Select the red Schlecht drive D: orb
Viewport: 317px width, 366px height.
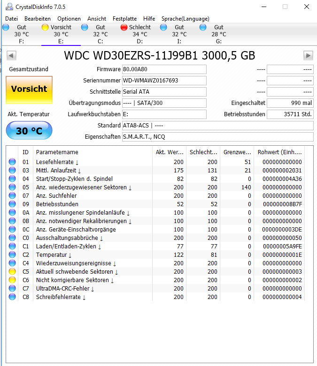click(124, 27)
